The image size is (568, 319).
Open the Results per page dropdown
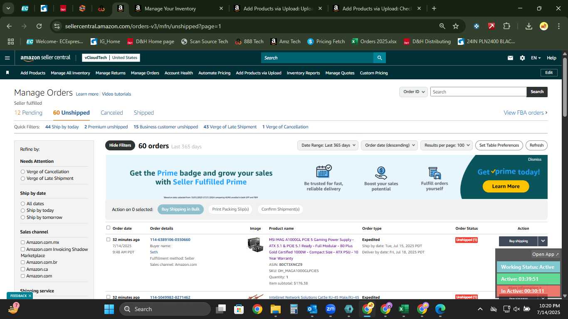[x=447, y=145]
